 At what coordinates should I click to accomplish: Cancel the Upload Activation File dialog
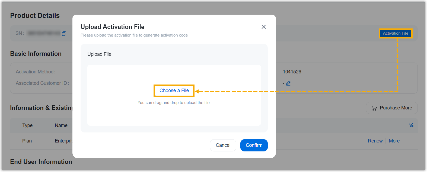point(223,145)
